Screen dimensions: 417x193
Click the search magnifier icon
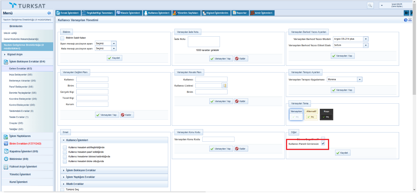(370, 5)
